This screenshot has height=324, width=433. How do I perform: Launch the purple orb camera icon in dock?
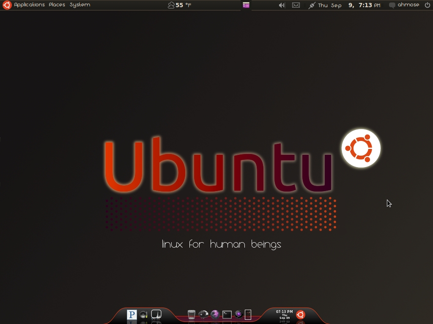(x=238, y=314)
